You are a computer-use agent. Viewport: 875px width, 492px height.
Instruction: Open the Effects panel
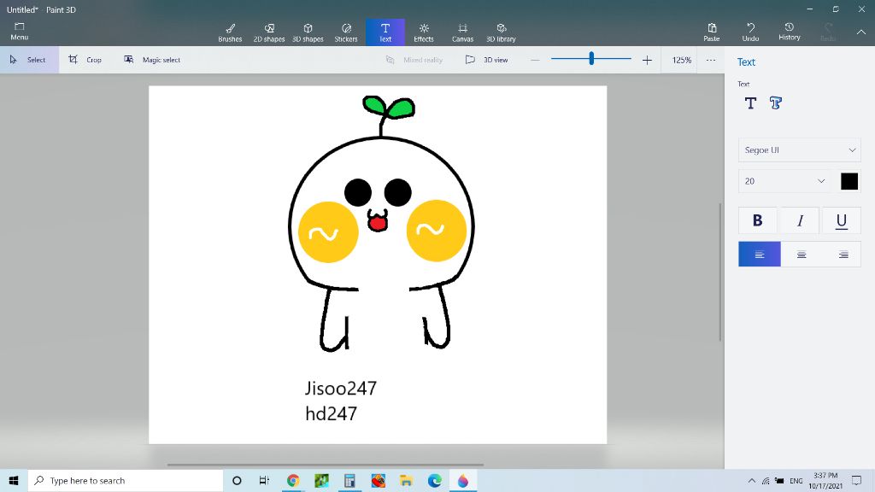(424, 32)
